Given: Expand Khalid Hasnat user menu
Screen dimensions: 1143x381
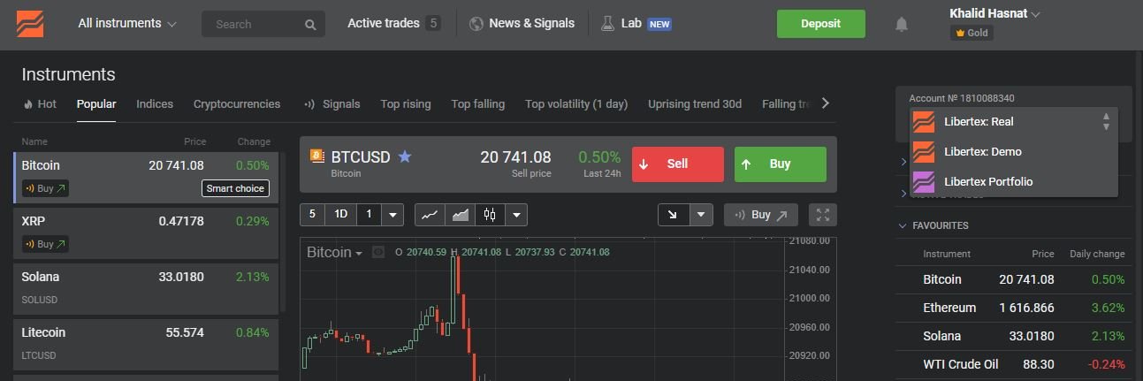Looking at the screenshot, I should point(994,13).
